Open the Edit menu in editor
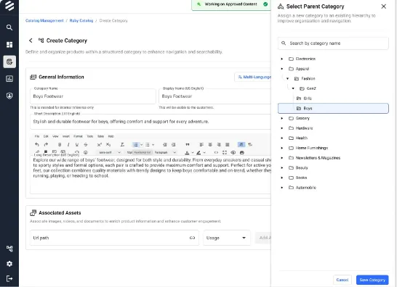This screenshot has width=397, height=287. (x=46, y=136)
